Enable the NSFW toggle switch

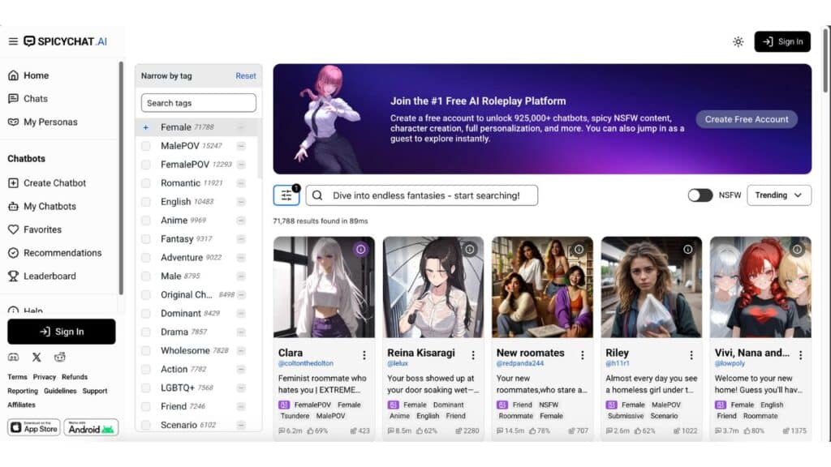point(700,195)
